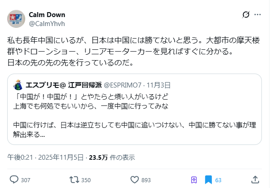The width and height of the screenshot is (270, 188).
Task: Click the 350 repost count
Action: tap(86, 180)
